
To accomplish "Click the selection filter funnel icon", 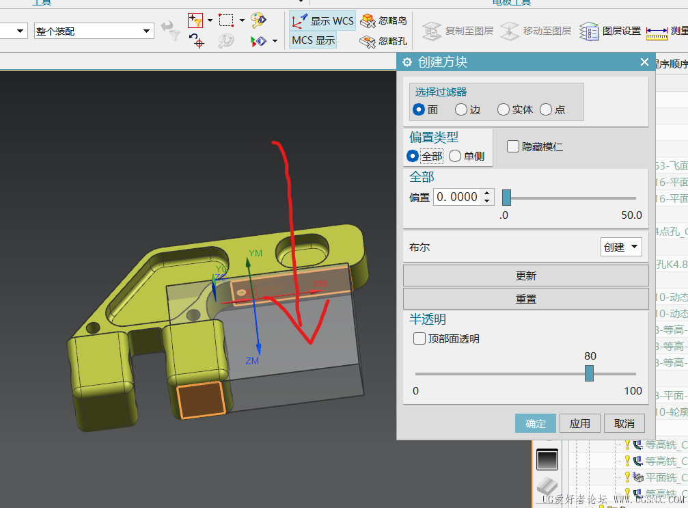I will [x=195, y=21].
